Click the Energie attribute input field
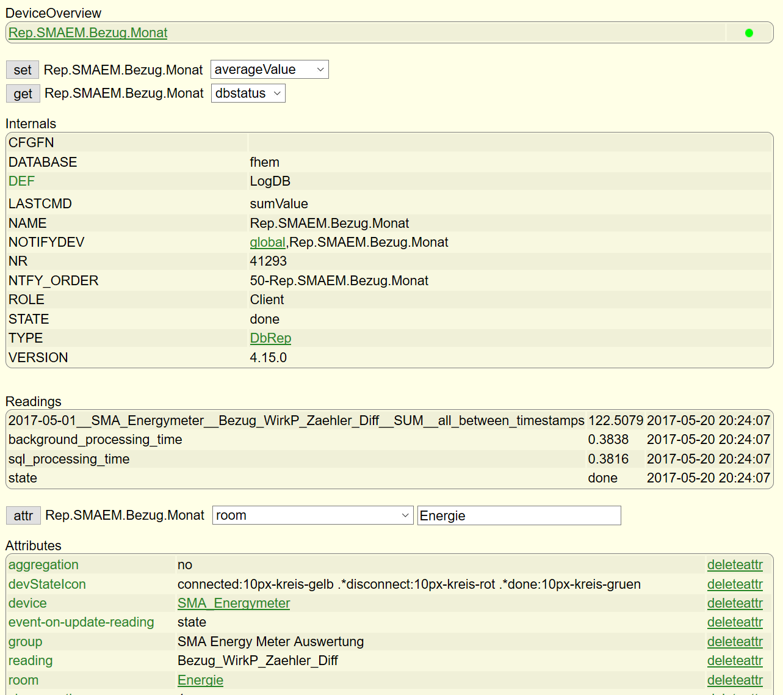This screenshot has width=783, height=695. tap(519, 515)
